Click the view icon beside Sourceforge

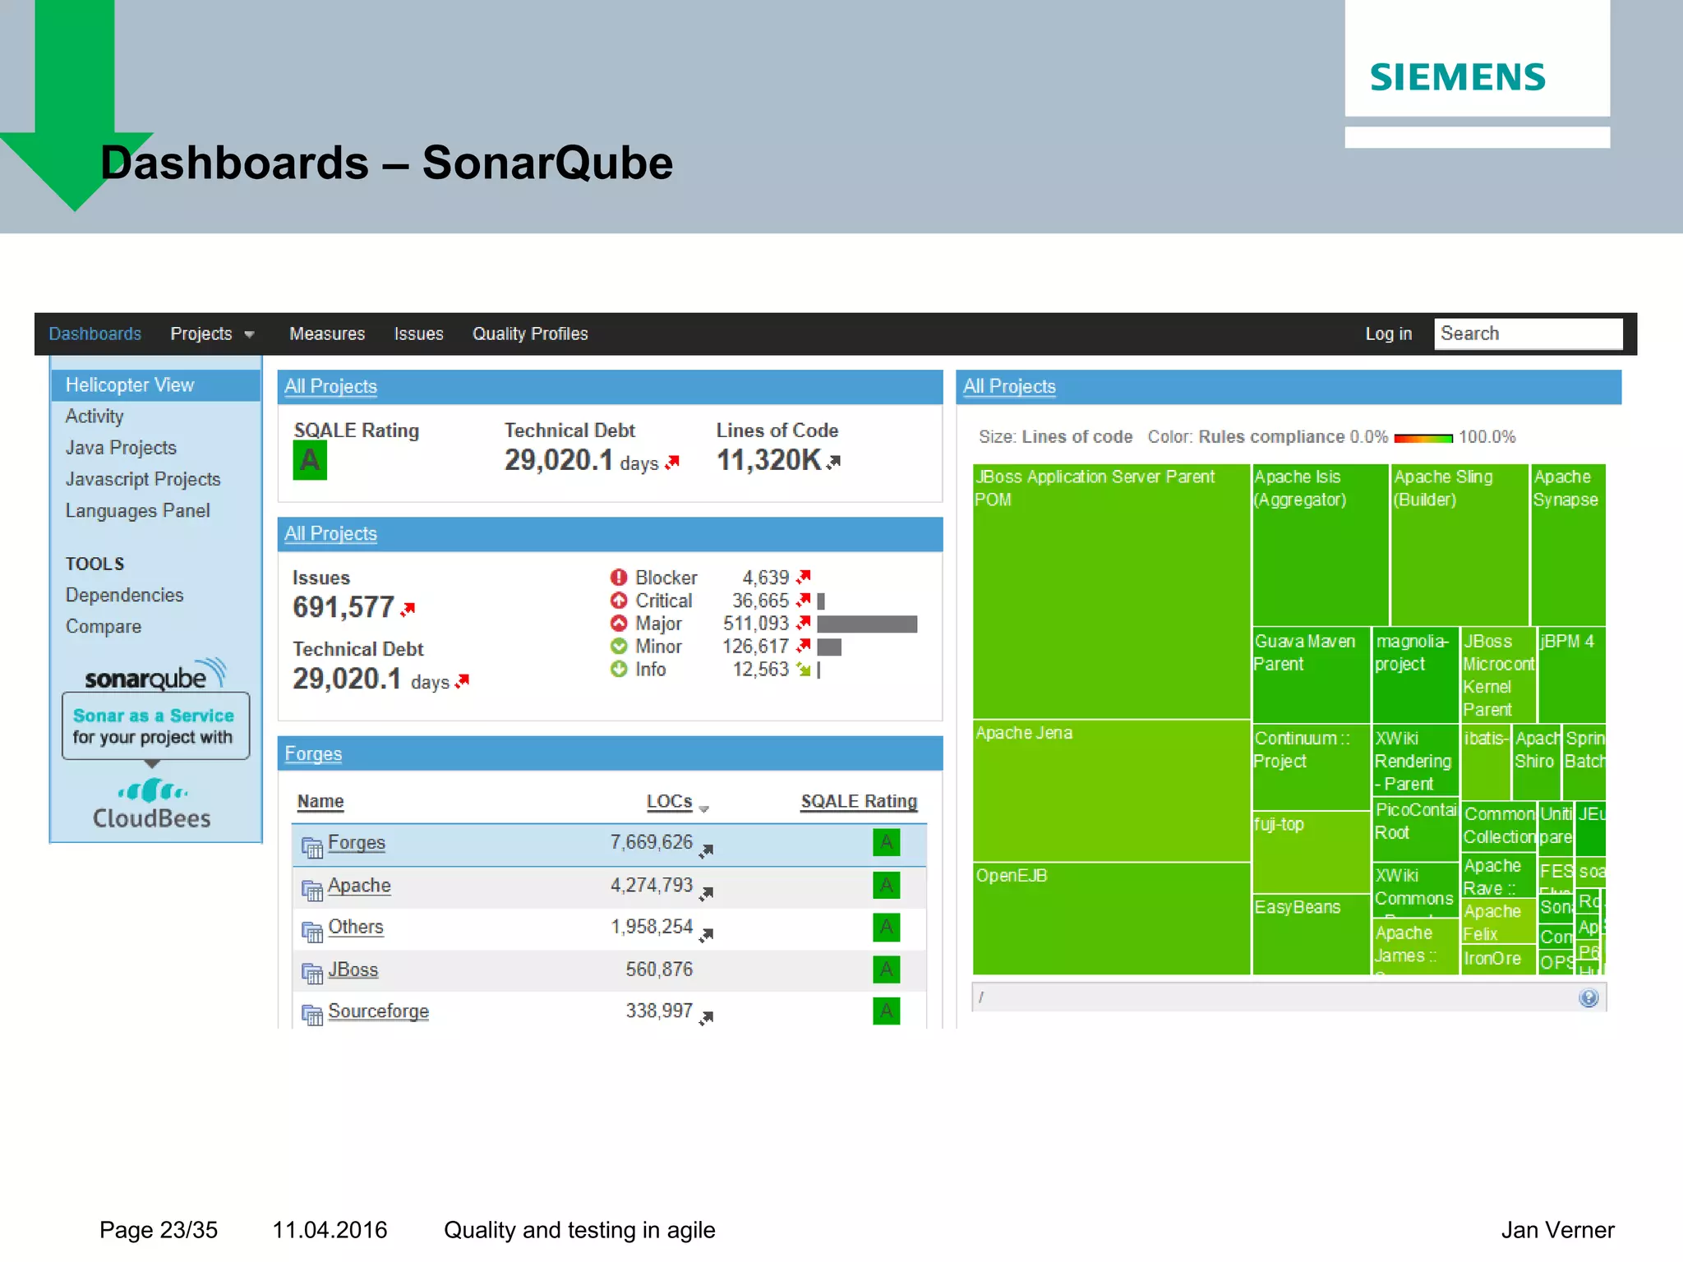[x=311, y=1016]
